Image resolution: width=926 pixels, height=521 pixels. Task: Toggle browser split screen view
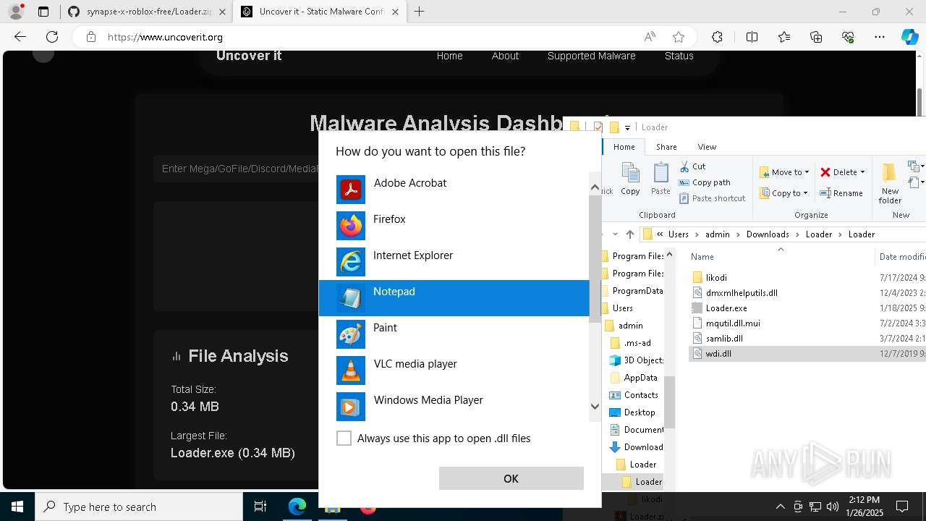coord(752,37)
